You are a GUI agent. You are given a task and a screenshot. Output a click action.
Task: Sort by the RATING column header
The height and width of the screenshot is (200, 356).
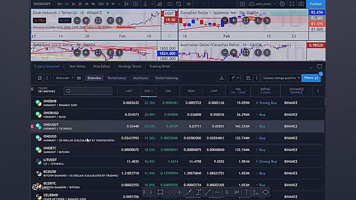pyautogui.click(x=265, y=91)
